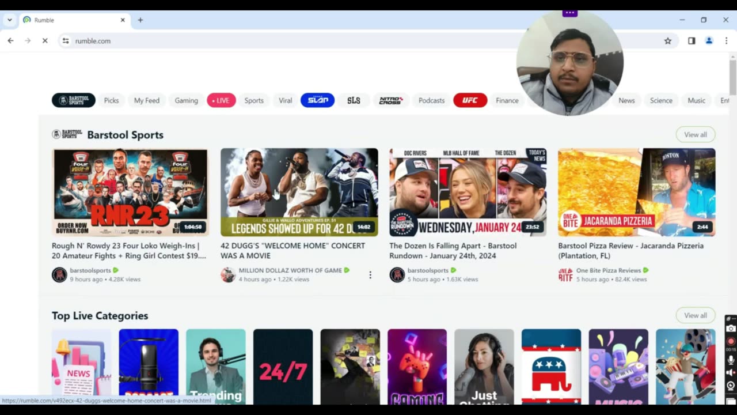Open the Chrome three-dot menu
This screenshot has height=415, width=737.
point(726,41)
